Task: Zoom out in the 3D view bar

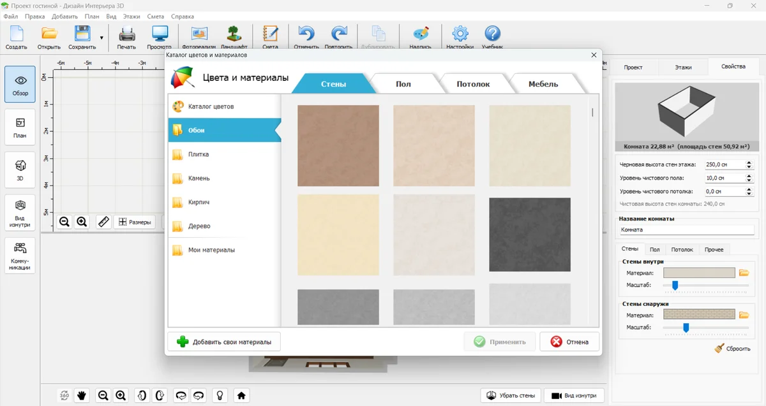Action: coord(103,395)
